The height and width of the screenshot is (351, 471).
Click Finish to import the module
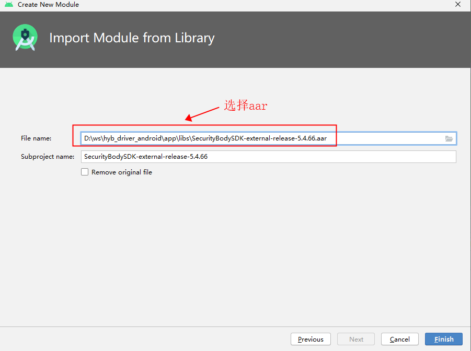[x=444, y=340]
